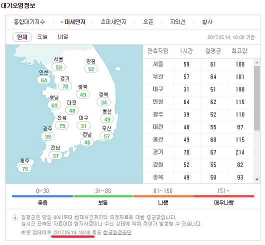Click the 제주 75 map marker
This screenshot has height=245, width=265.
[25, 168]
